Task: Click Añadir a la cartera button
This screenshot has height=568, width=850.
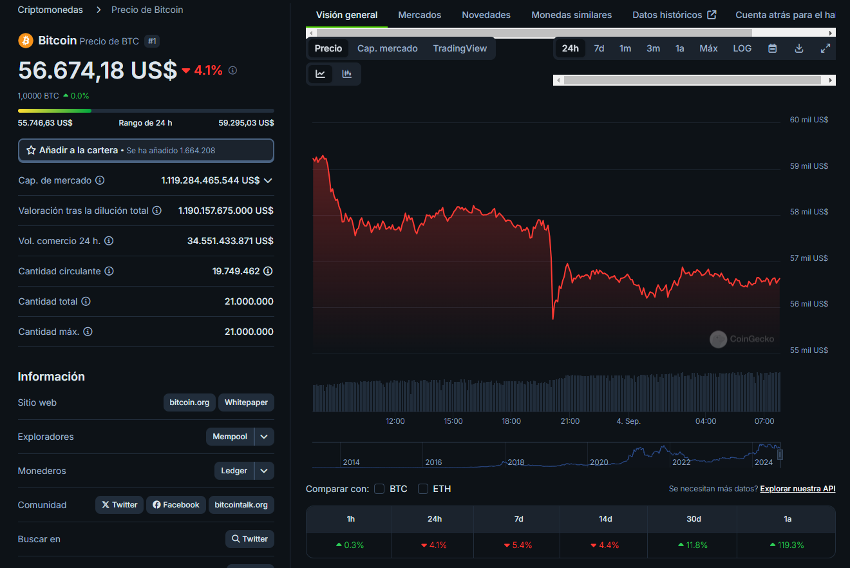Action: [146, 150]
